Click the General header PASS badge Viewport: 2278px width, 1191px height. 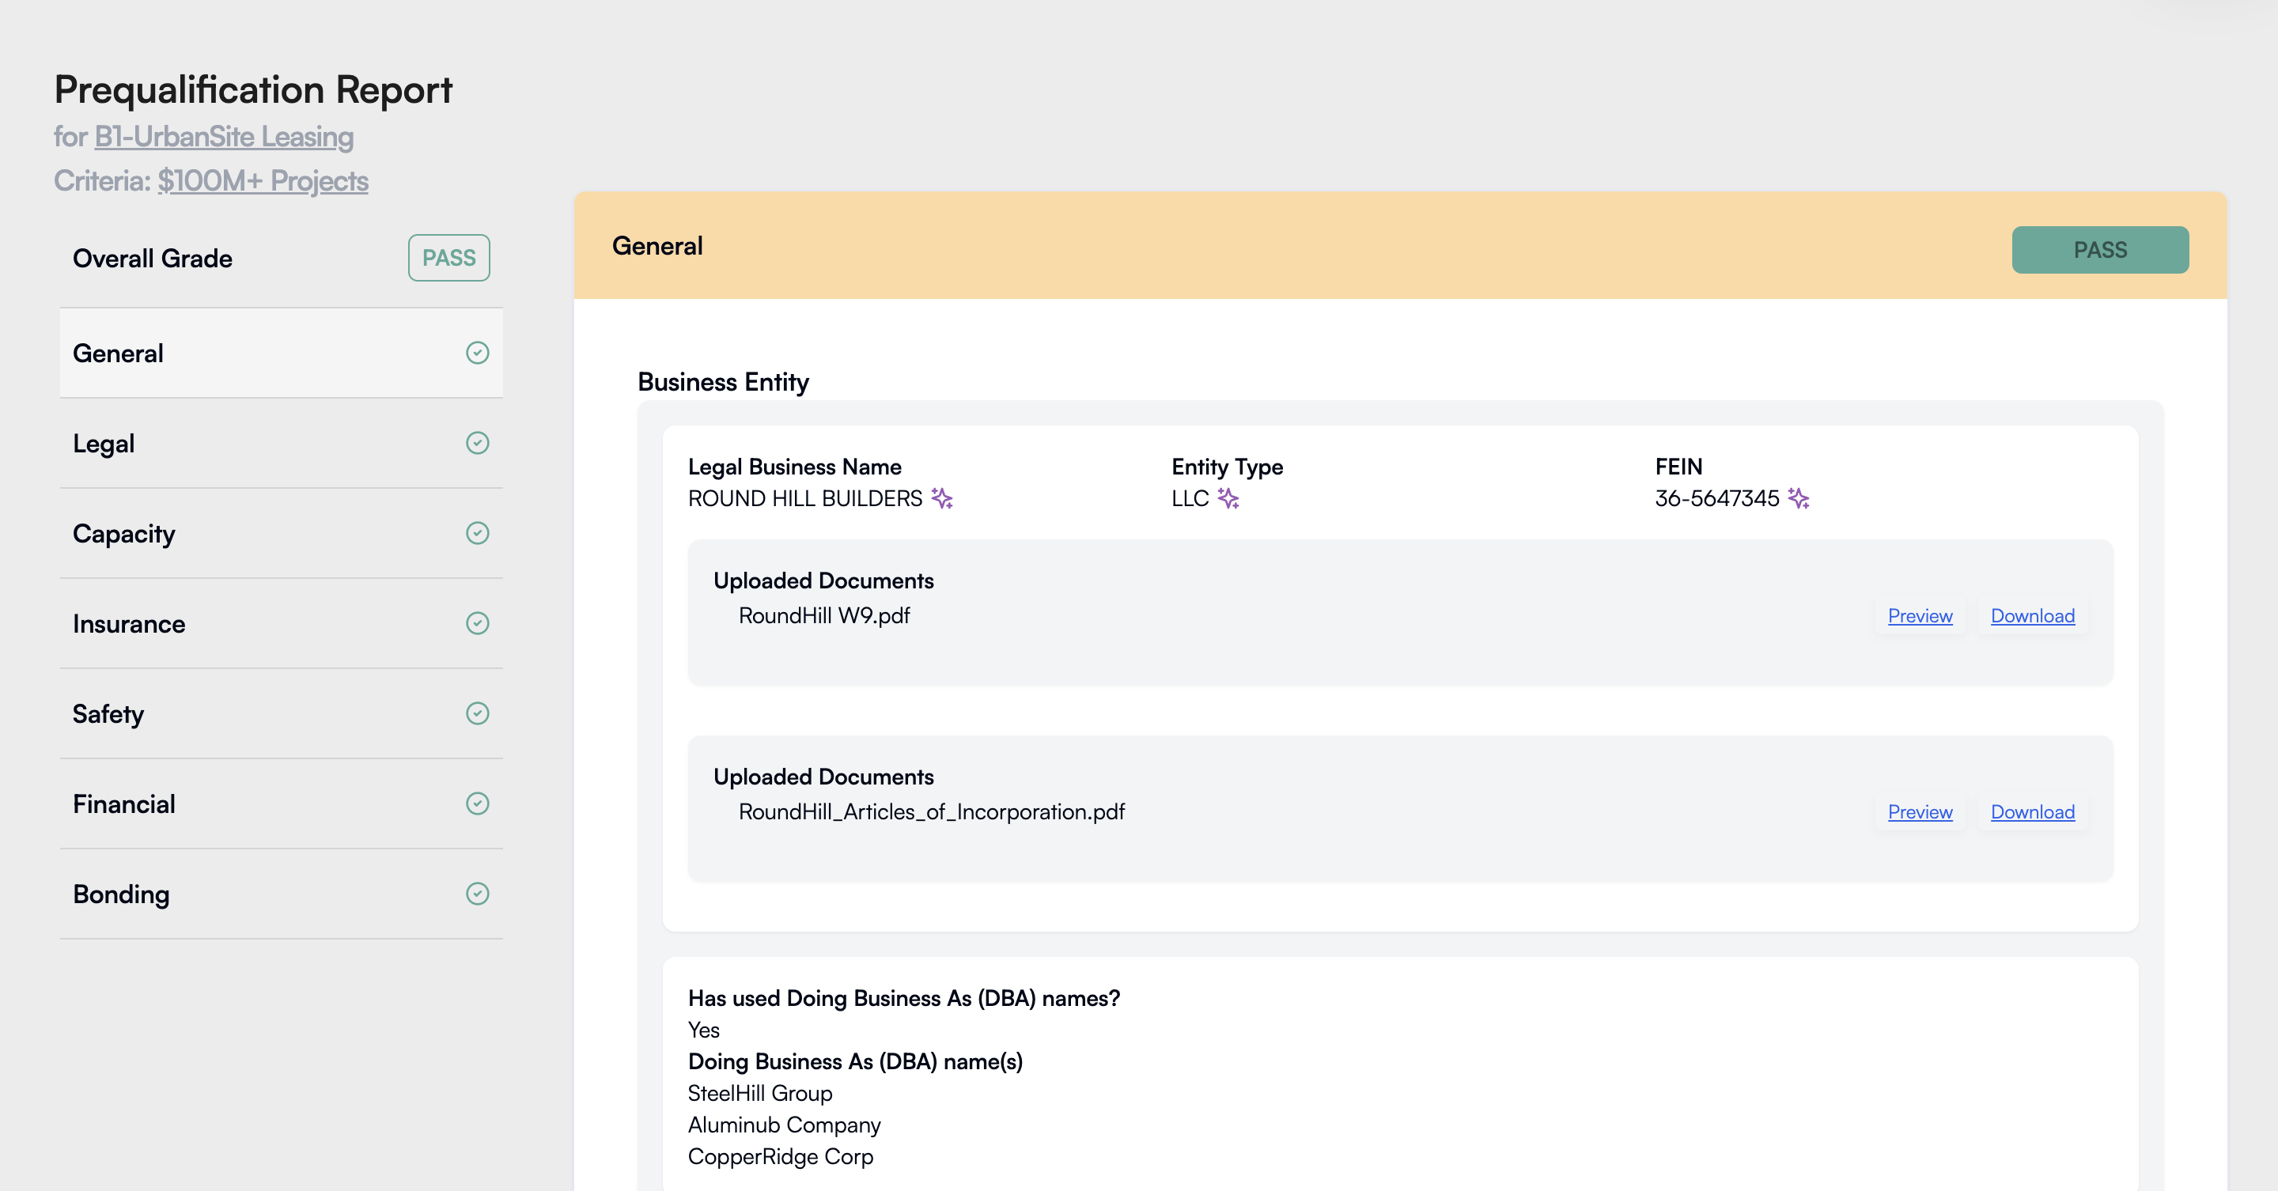tap(2100, 249)
